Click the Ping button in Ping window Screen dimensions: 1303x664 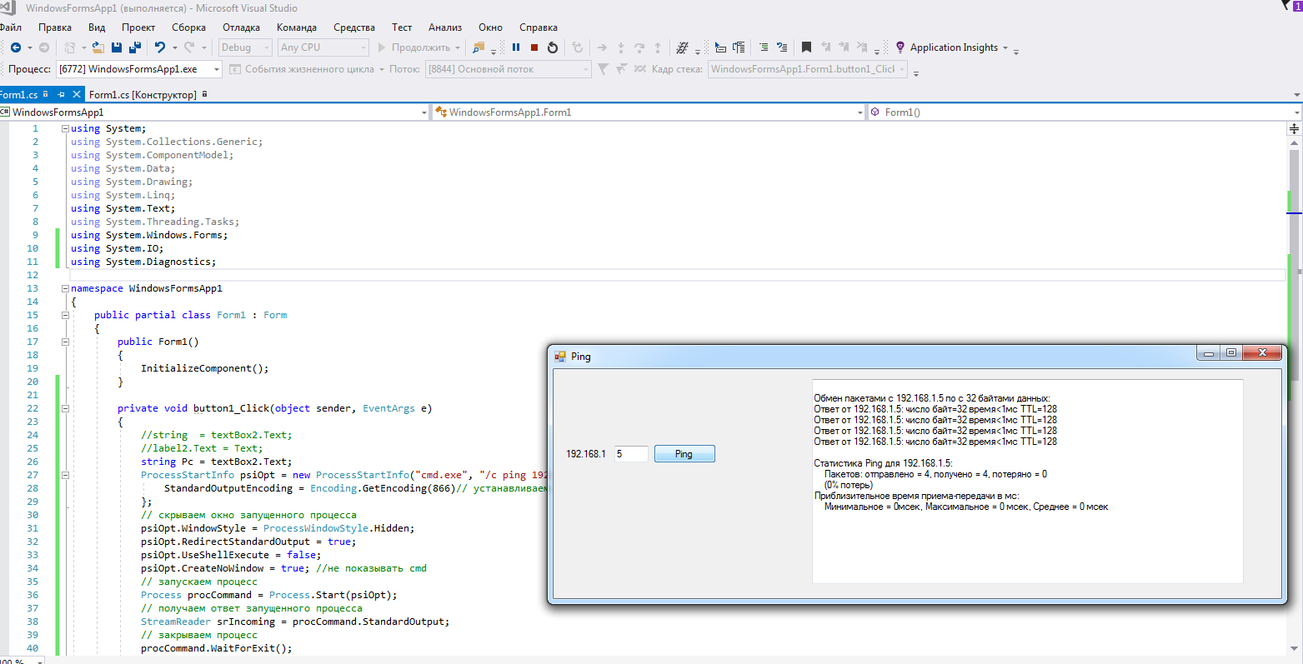(684, 454)
